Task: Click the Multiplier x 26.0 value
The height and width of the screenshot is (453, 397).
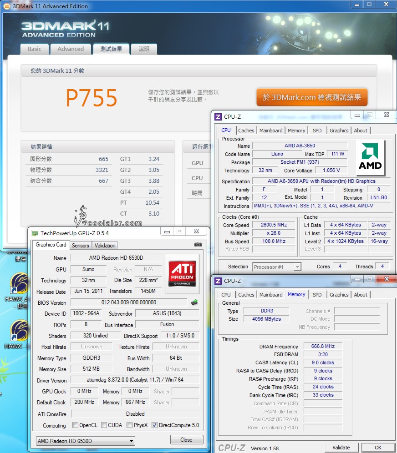Action: click(274, 233)
